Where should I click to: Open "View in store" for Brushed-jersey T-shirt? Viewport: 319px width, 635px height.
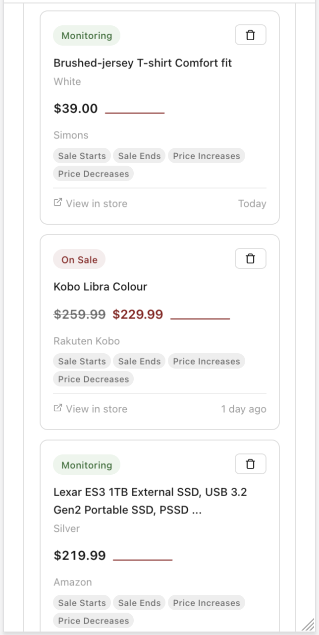96,203
